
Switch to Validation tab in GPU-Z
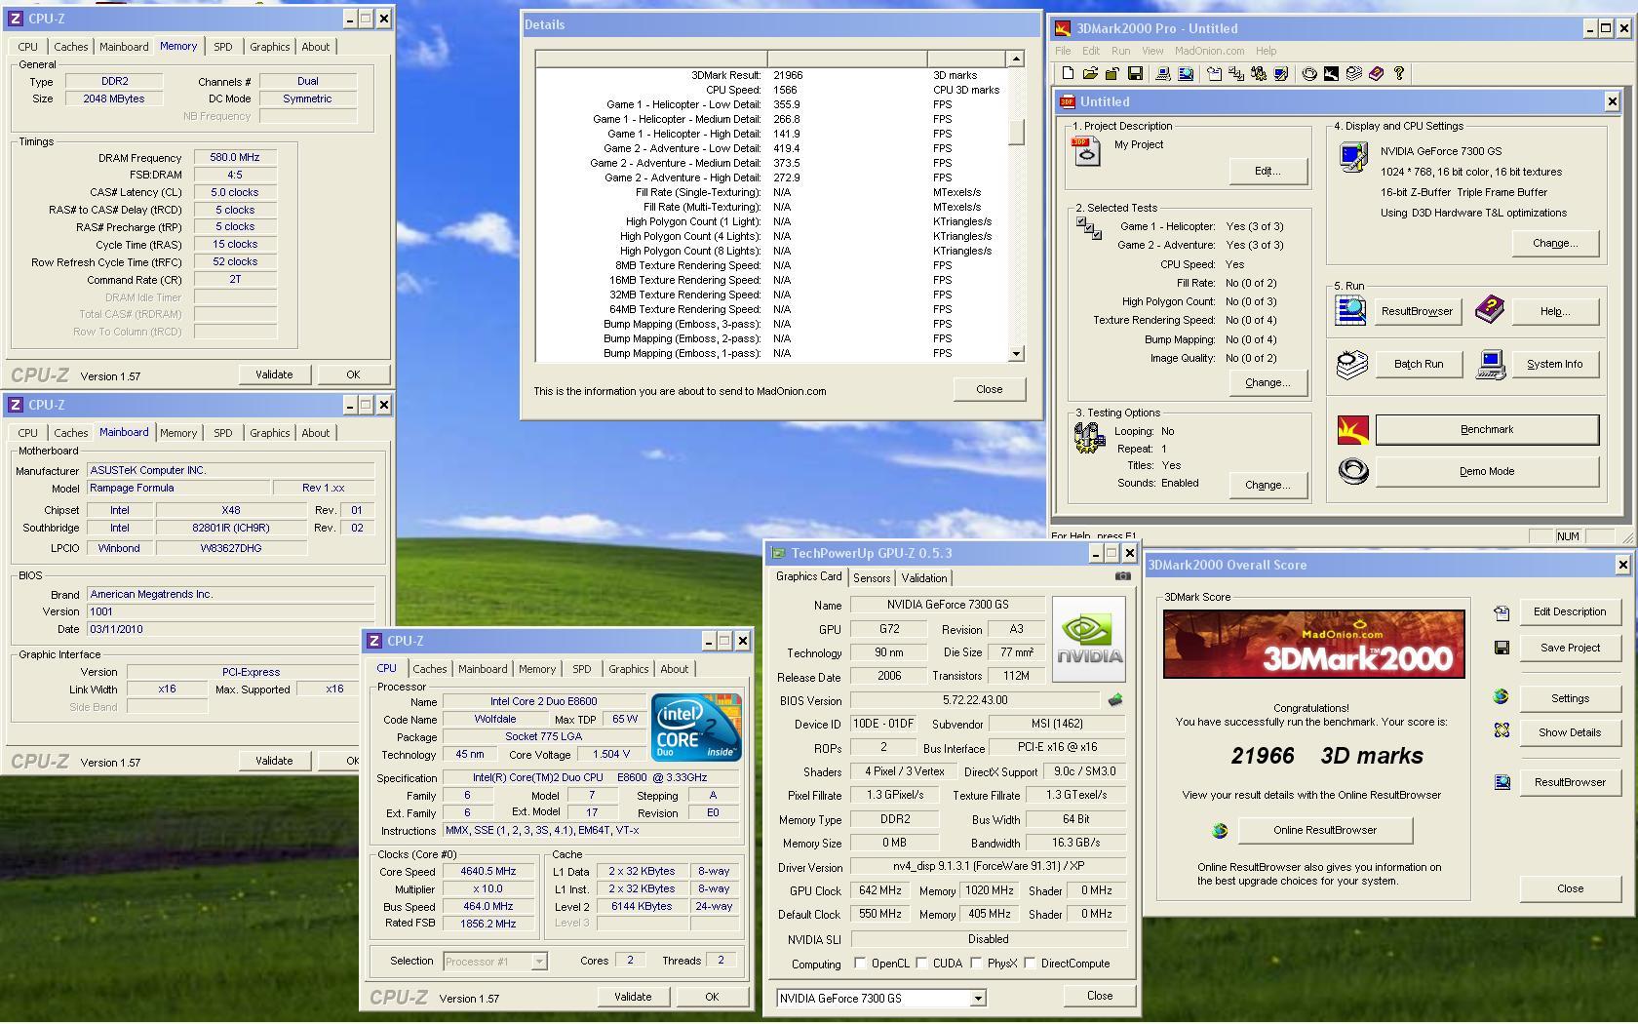pos(923,577)
